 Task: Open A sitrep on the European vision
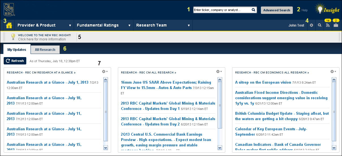pyautogui.click(x=263, y=83)
